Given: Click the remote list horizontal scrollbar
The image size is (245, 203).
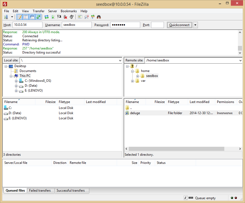Looking at the screenshot, I should [177, 149].
